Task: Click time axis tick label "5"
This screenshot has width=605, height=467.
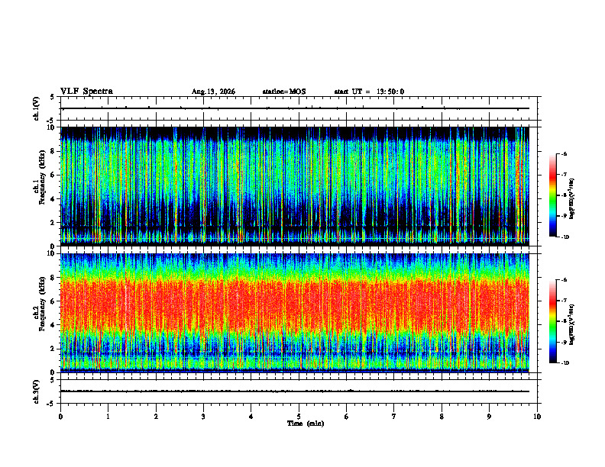Action: click(299, 417)
